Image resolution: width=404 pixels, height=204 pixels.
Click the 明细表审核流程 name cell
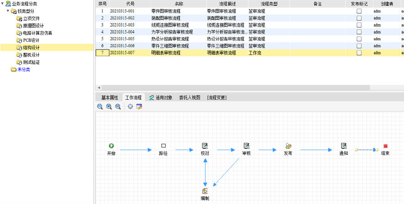click(179, 53)
